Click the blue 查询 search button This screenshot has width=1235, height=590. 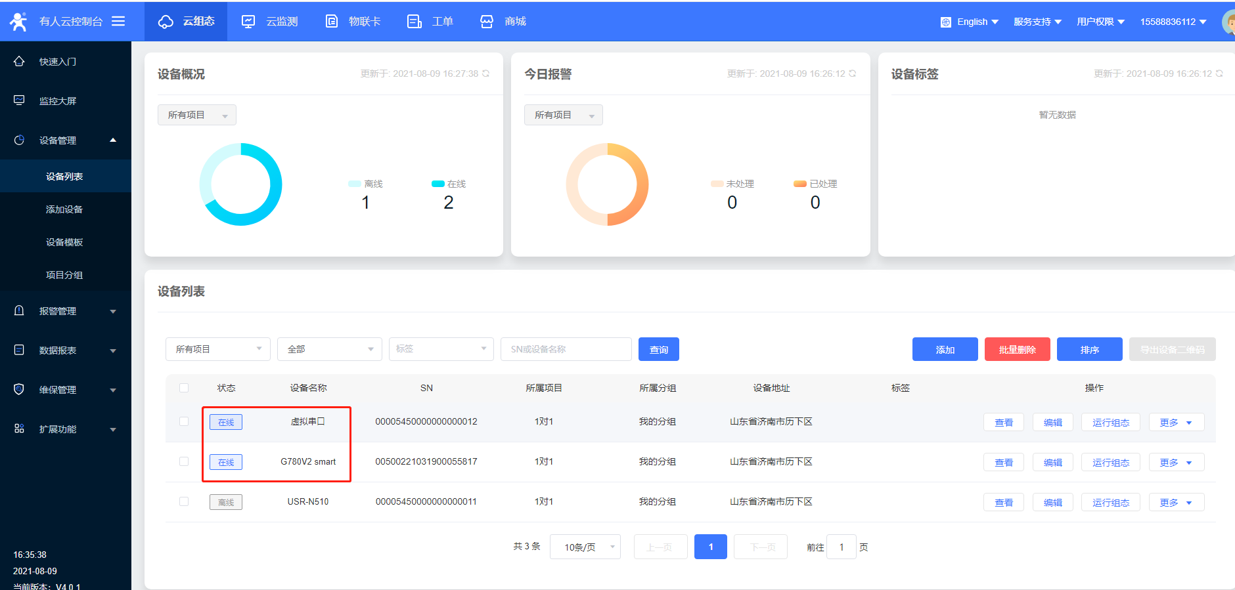click(658, 349)
